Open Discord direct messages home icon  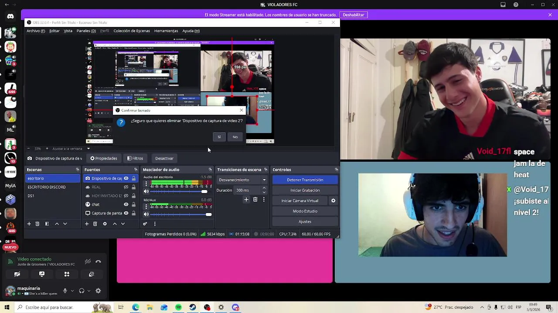click(10, 17)
